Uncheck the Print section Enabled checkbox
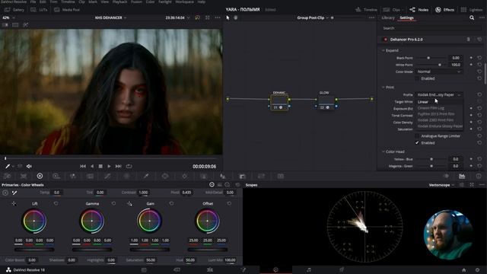This screenshot has height=274, width=487. [417, 143]
